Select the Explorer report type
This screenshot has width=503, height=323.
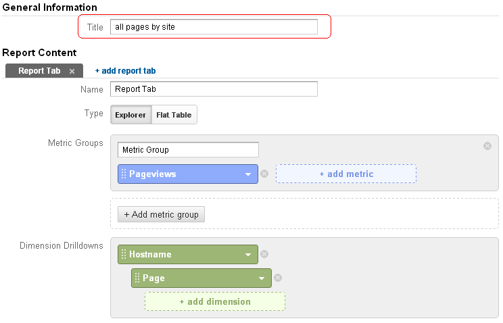click(130, 115)
